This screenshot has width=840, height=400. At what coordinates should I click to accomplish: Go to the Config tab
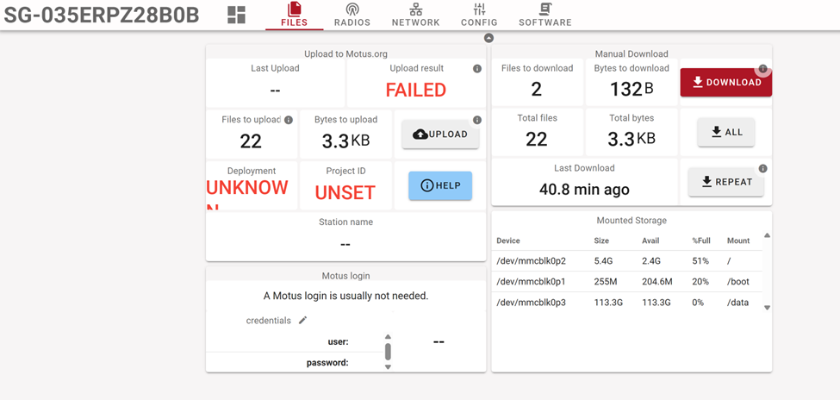479,15
